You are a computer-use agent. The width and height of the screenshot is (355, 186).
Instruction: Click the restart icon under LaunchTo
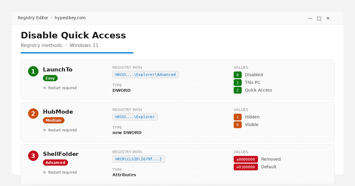click(45, 88)
